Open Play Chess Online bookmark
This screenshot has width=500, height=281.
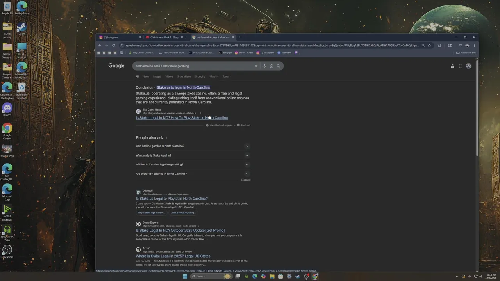pyautogui.click(x=141, y=53)
